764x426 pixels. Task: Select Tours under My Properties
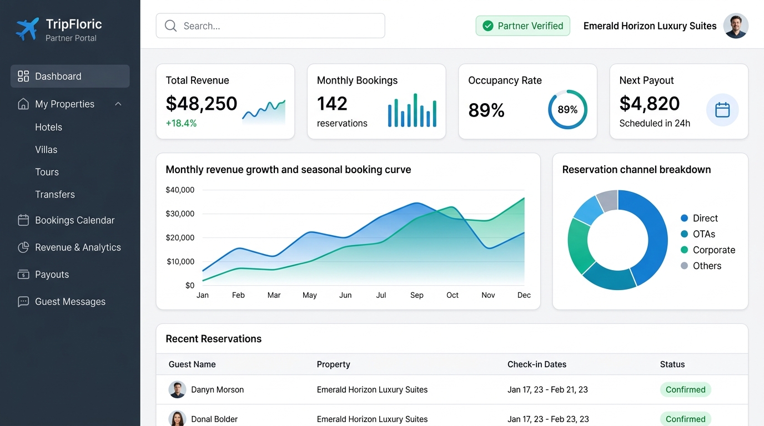coord(47,172)
